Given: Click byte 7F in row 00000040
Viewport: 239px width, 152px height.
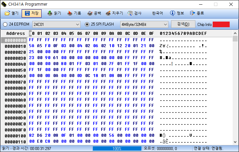Looking at the screenshot, I should [x=112, y=63].
